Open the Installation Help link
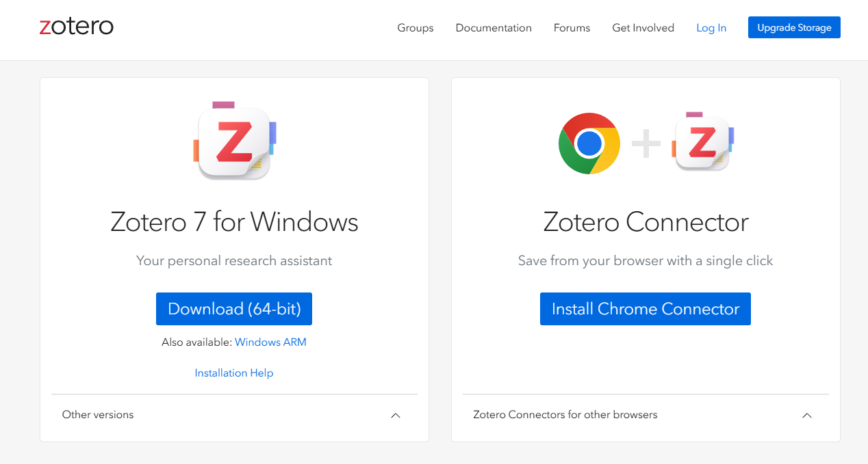 pyautogui.click(x=234, y=373)
